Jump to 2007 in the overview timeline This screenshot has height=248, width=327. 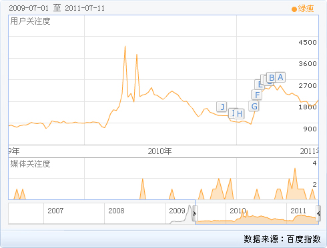click(x=55, y=211)
